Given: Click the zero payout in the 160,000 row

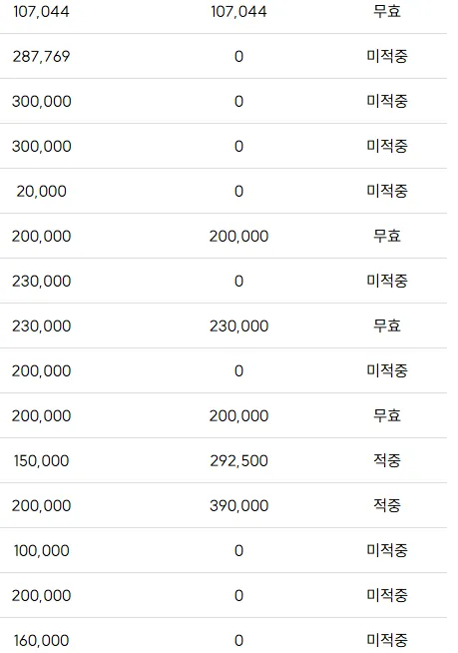Looking at the screenshot, I should click(x=238, y=640).
